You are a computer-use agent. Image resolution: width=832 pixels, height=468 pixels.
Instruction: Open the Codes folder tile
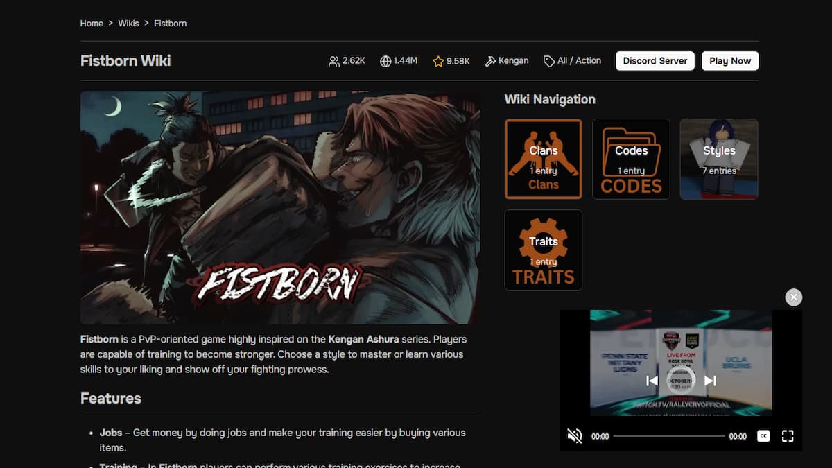click(631, 159)
